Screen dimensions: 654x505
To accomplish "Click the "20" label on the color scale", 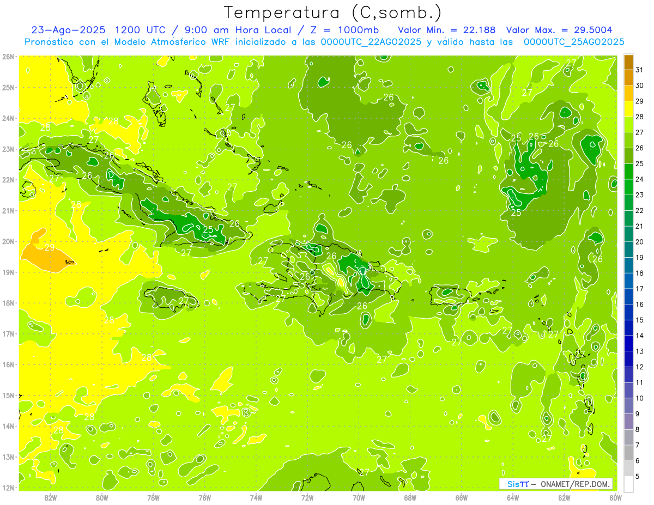I will point(640,242).
